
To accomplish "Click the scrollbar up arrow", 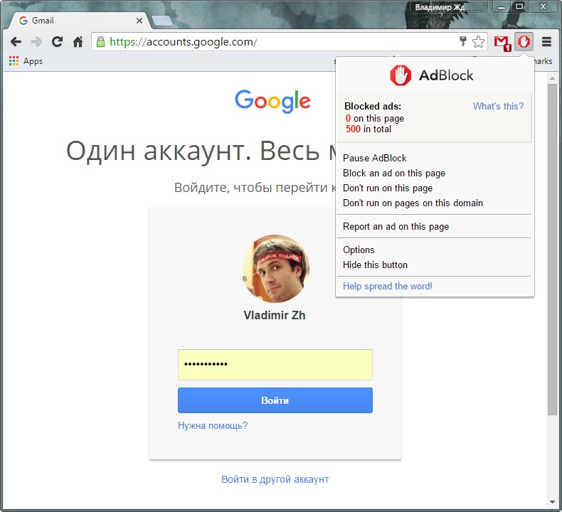I will coord(552,78).
